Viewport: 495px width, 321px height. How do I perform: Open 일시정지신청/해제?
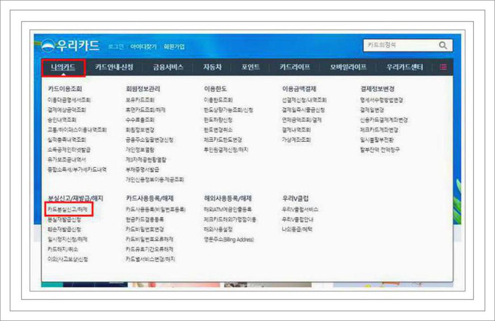click(67, 239)
